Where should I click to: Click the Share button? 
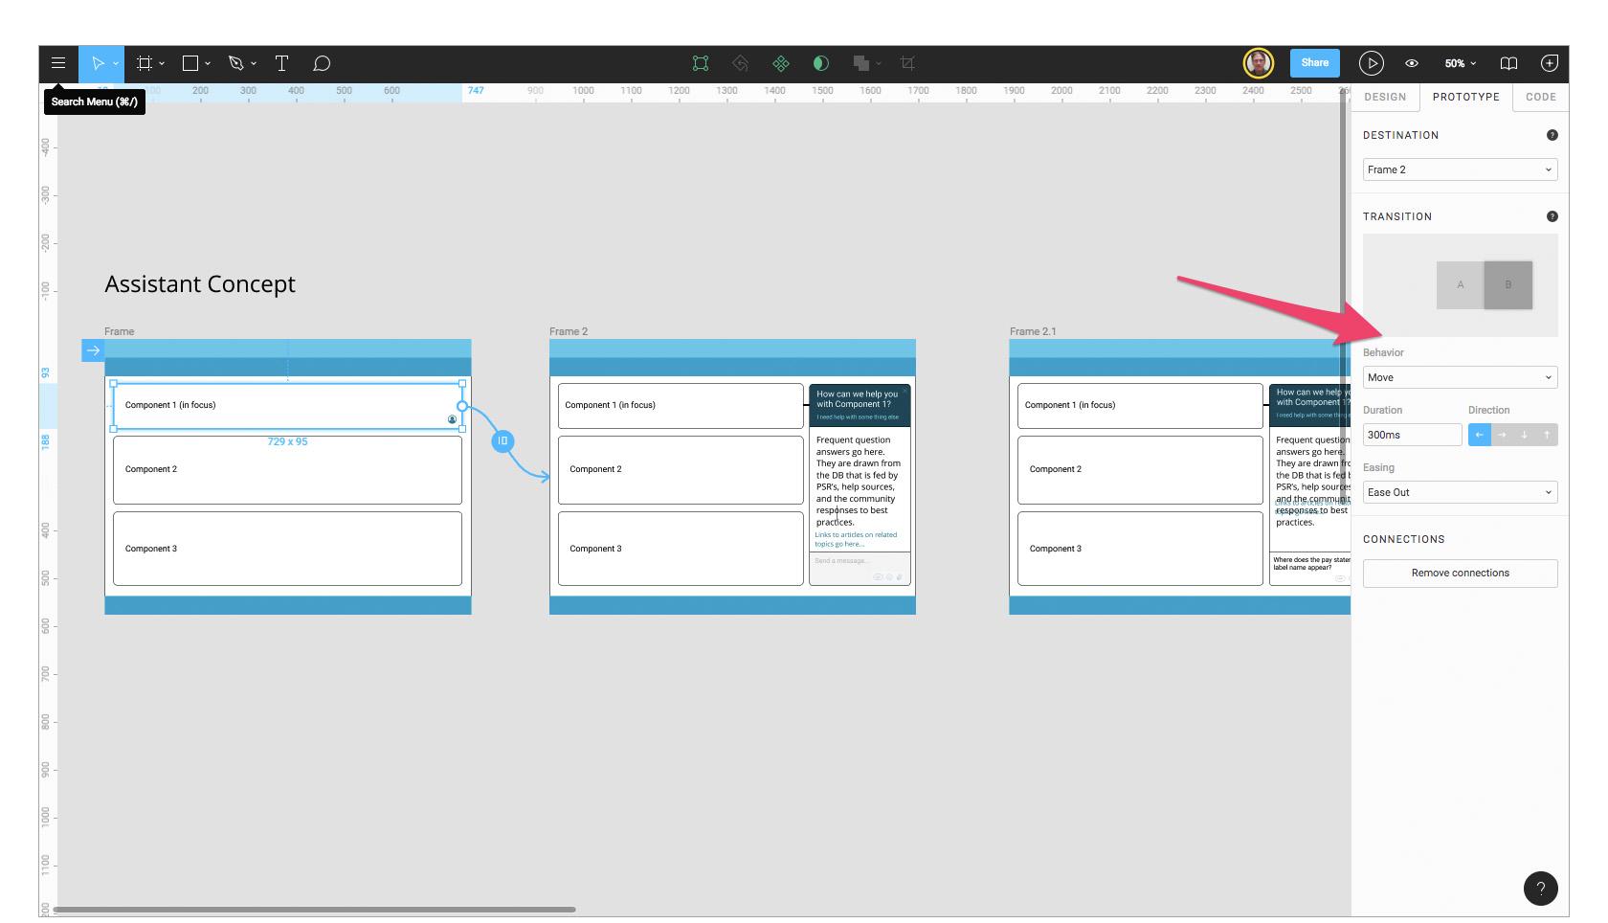[1314, 63]
